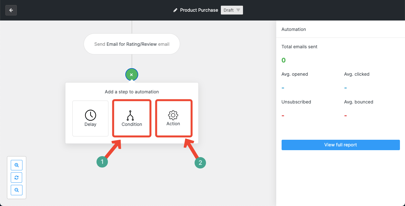Click the back arrow button
This screenshot has height=206, width=405.
point(11,10)
